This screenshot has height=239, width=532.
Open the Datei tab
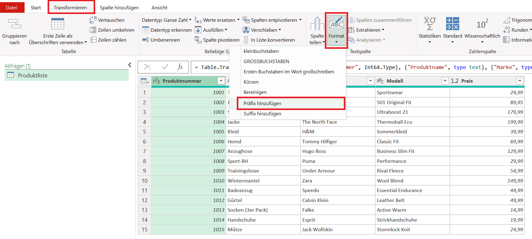[x=12, y=7]
